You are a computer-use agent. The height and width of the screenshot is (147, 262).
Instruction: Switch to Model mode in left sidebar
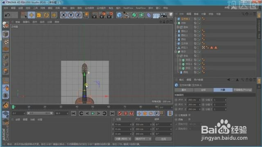(6, 34)
